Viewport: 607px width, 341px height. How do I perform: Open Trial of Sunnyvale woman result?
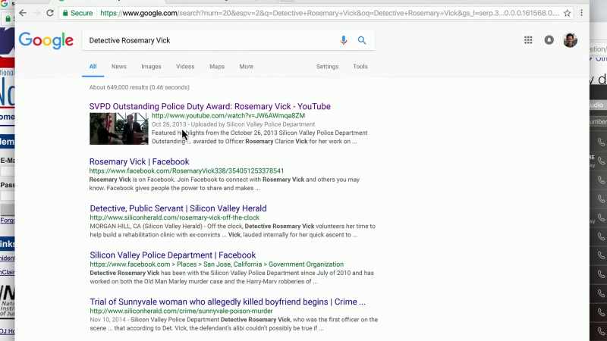(x=228, y=302)
